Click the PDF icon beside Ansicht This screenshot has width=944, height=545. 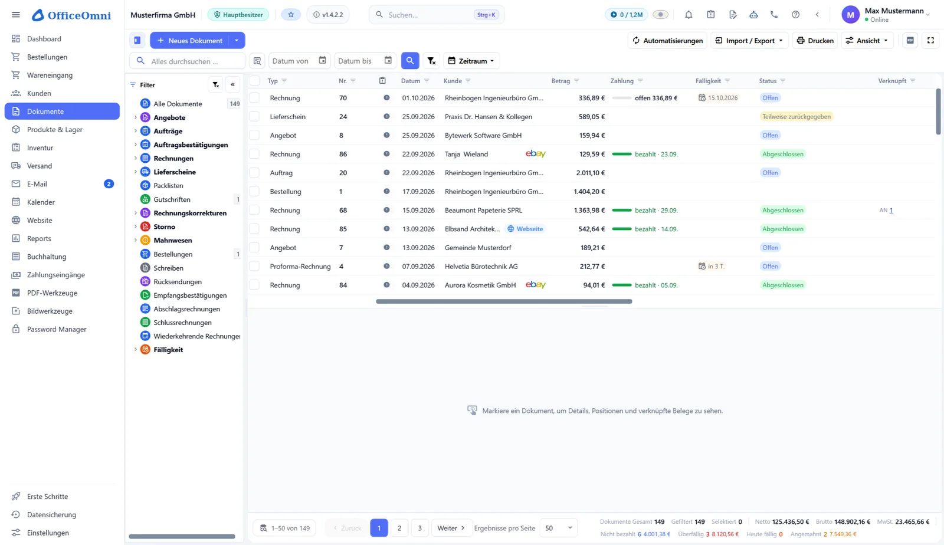click(x=910, y=40)
